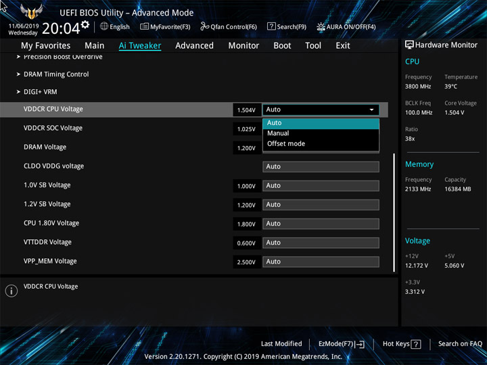487x365 pixels.
Task: Click the English language button
Action: pos(120,27)
